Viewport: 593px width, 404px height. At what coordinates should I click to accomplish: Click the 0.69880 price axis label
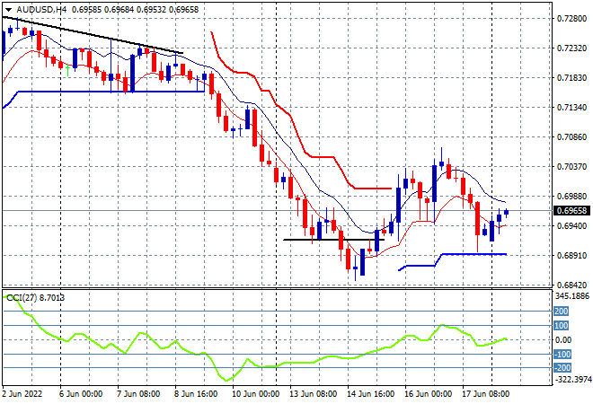pyautogui.click(x=571, y=197)
